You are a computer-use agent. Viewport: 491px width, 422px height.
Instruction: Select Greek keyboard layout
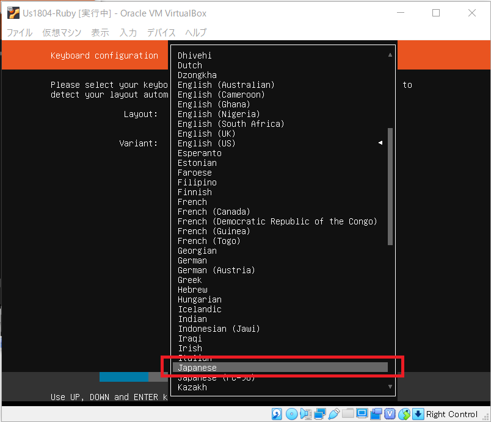click(190, 280)
